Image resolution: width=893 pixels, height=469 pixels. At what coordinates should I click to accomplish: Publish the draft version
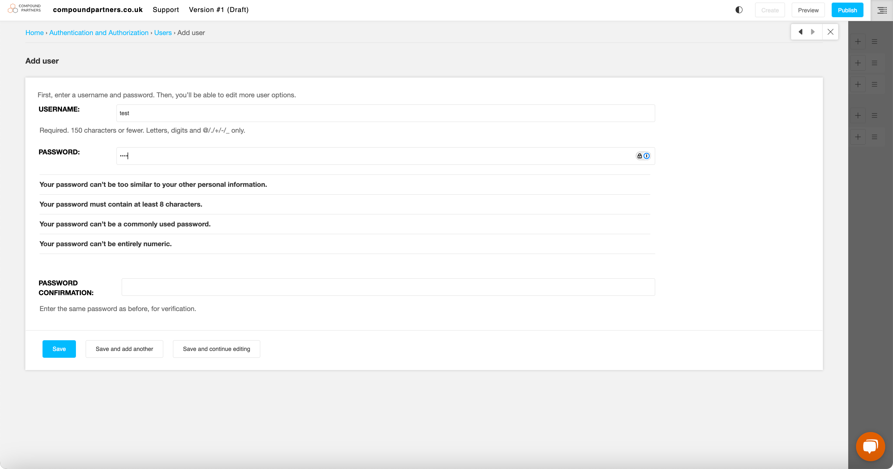click(847, 10)
